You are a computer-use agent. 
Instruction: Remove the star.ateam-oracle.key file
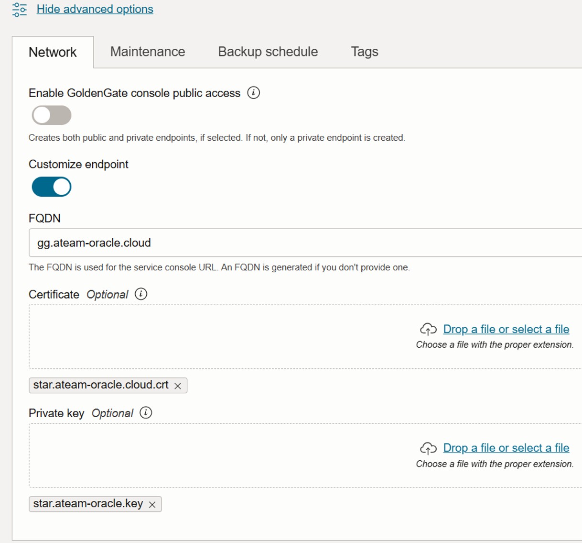pos(152,504)
